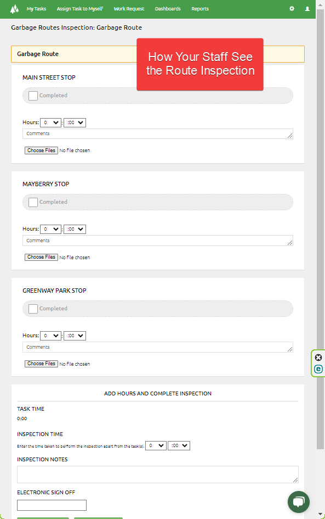Click Assign Task to Myself
The width and height of the screenshot is (325, 519).
point(79,9)
